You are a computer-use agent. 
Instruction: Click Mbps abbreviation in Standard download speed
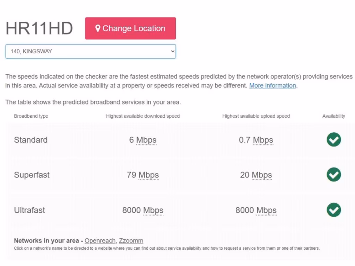pyautogui.click(x=146, y=140)
